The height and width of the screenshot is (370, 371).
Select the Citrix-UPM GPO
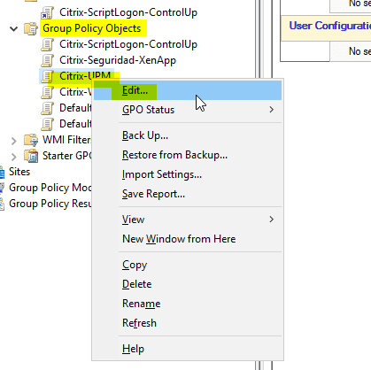click(x=85, y=76)
